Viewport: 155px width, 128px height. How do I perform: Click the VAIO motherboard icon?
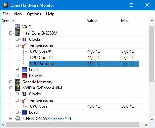[x=18, y=27]
